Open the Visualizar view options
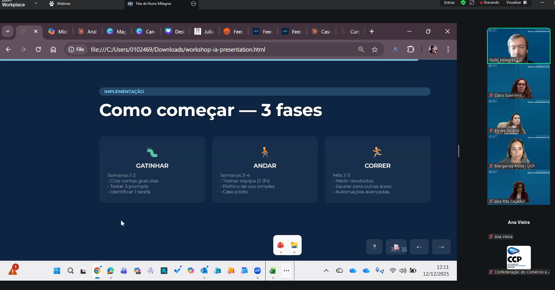 pos(516,3)
